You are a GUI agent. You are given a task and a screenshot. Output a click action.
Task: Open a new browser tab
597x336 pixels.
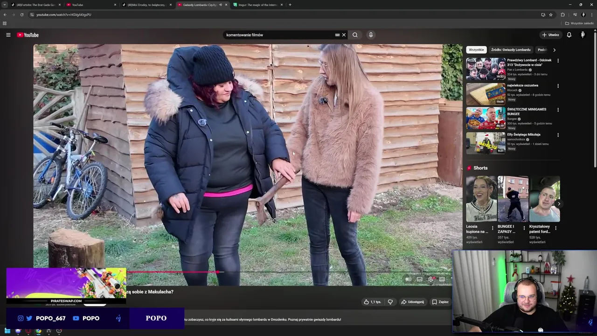(290, 5)
